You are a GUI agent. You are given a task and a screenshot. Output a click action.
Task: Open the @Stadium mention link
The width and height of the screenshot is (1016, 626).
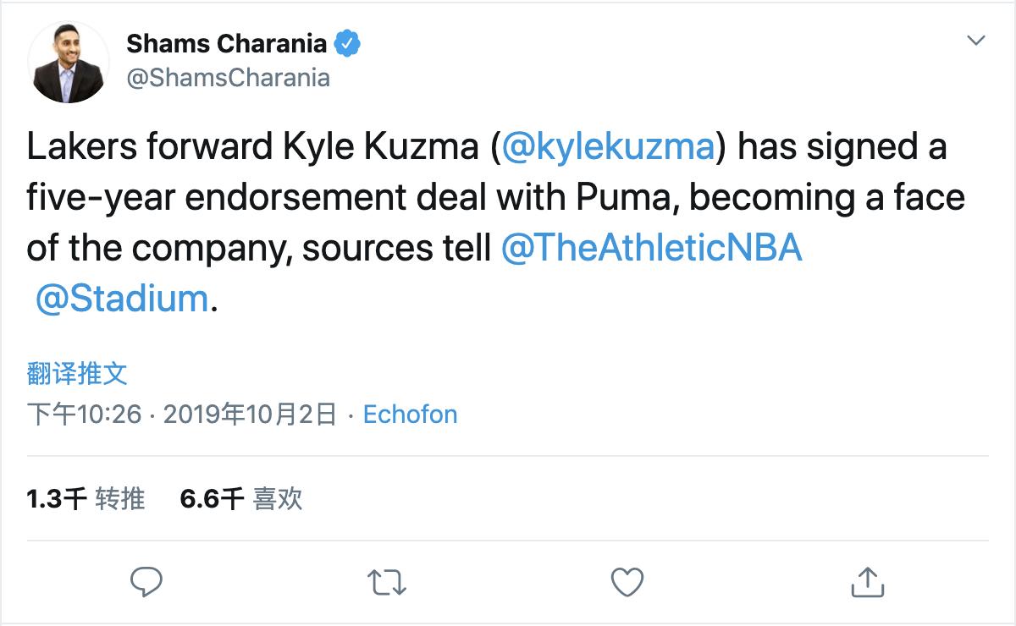point(122,299)
